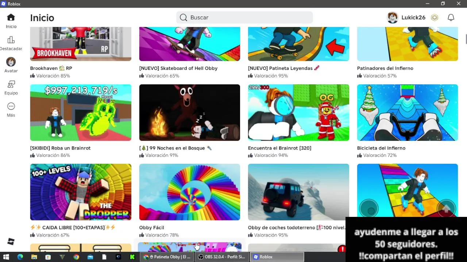
Task: Launch Microsoft Edge from taskbar
Action: pyautogui.click(x=20, y=257)
